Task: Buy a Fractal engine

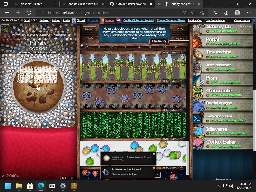Action: 223,105
